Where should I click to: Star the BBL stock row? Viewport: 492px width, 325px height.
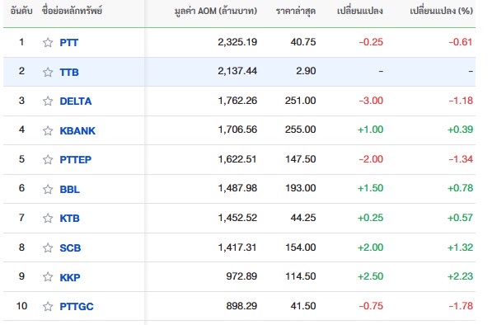pyautogui.click(x=48, y=189)
